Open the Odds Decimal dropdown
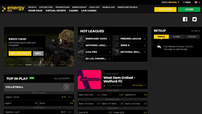The width and height of the screenshot is (202, 114). click(170, 2)
